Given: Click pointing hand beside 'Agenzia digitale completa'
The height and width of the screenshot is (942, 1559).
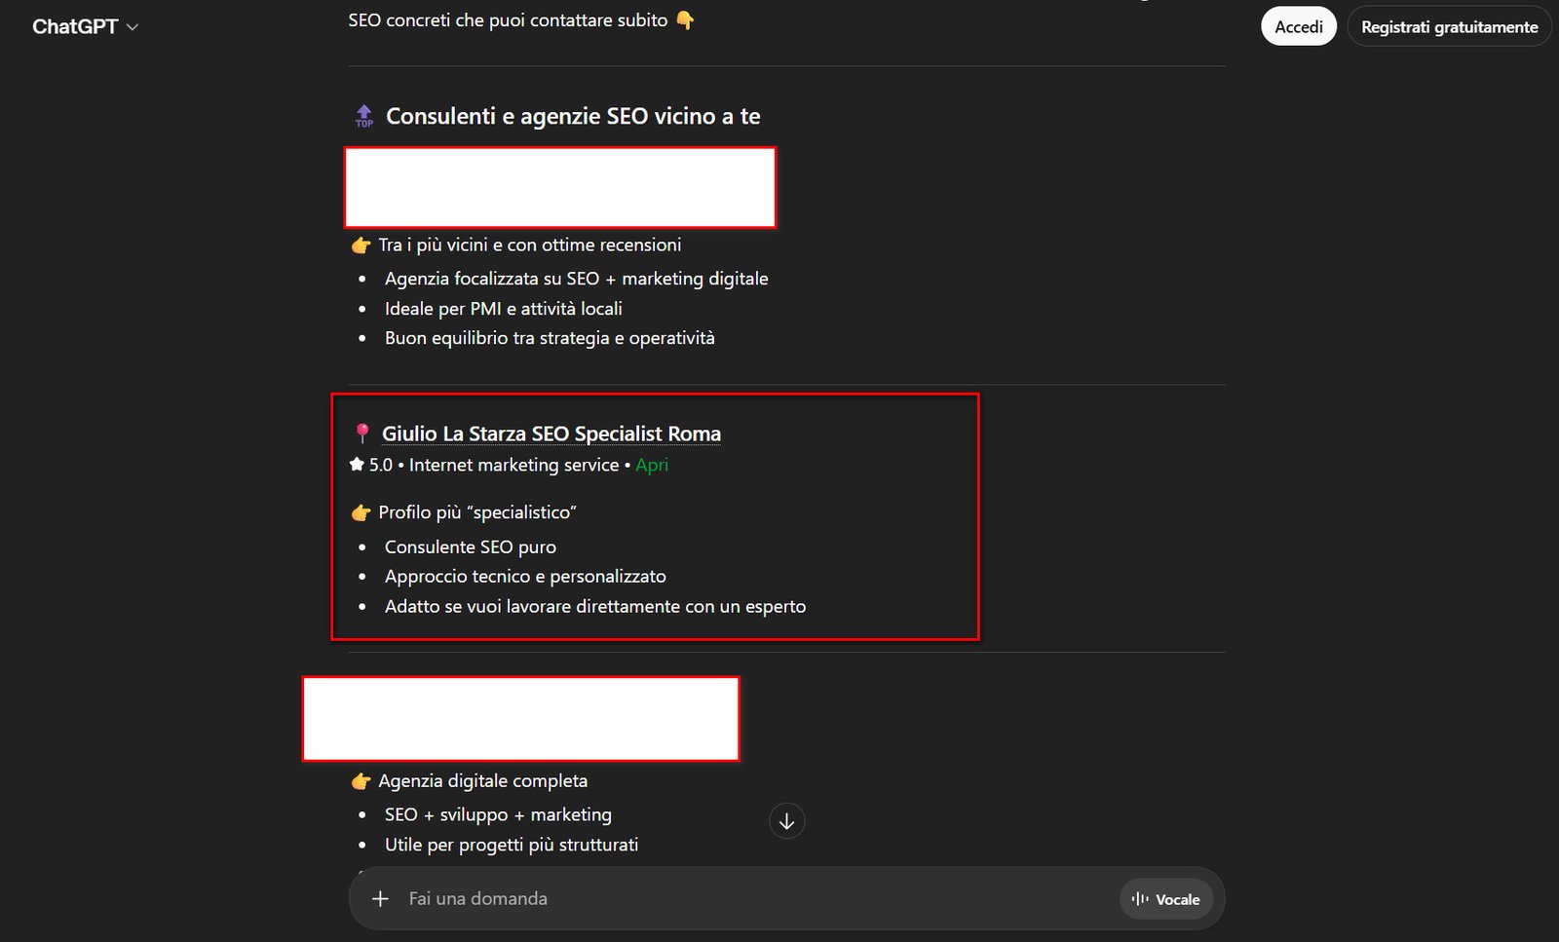Looking at the screenshot, I should point(361,781).
